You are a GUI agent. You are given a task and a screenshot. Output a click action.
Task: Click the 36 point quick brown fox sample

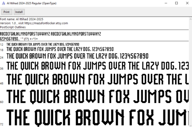click(98, 66)
